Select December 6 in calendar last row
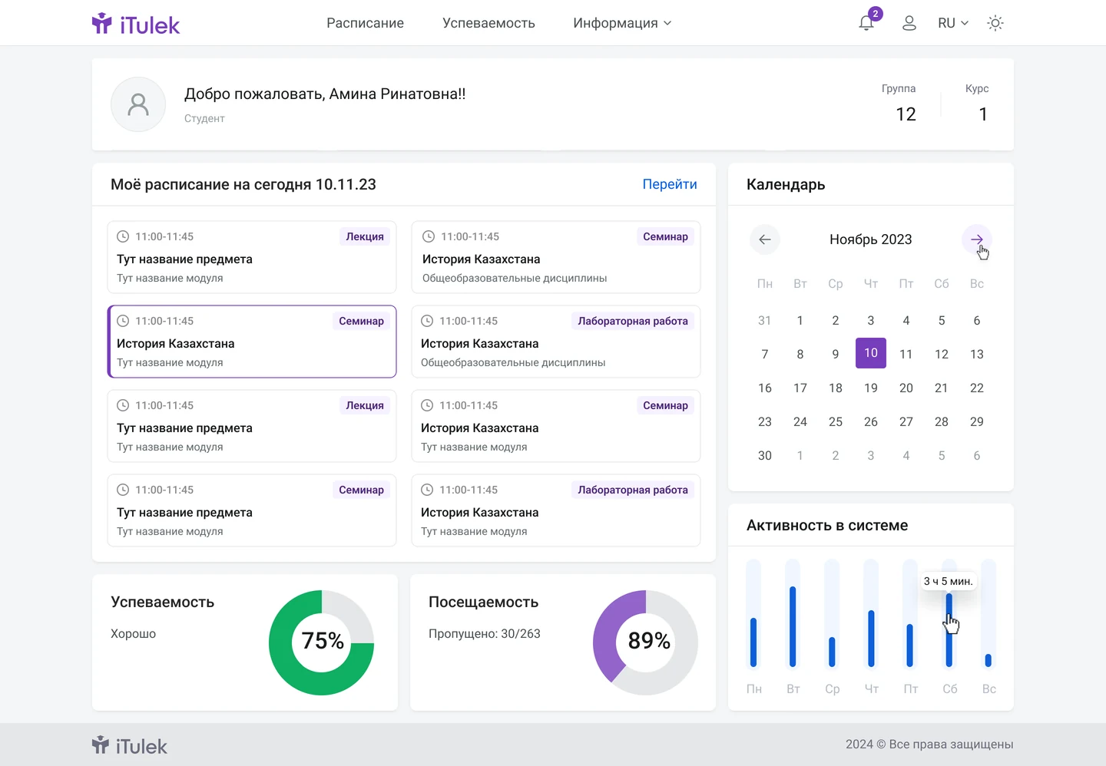The width and height of the screenshot is (1106, 766). coord(977,455)
